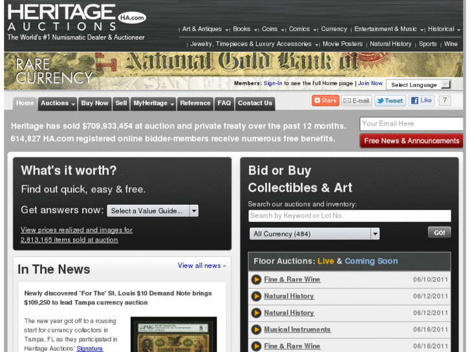Click the Your Email Here field

pyautogui.click(x=411, y=124)
